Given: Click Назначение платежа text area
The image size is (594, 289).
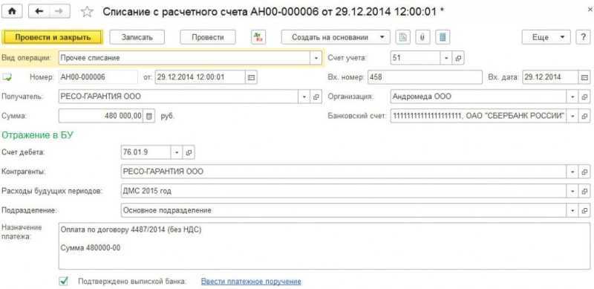Looking at the screenshot, I should click(324, 246).
